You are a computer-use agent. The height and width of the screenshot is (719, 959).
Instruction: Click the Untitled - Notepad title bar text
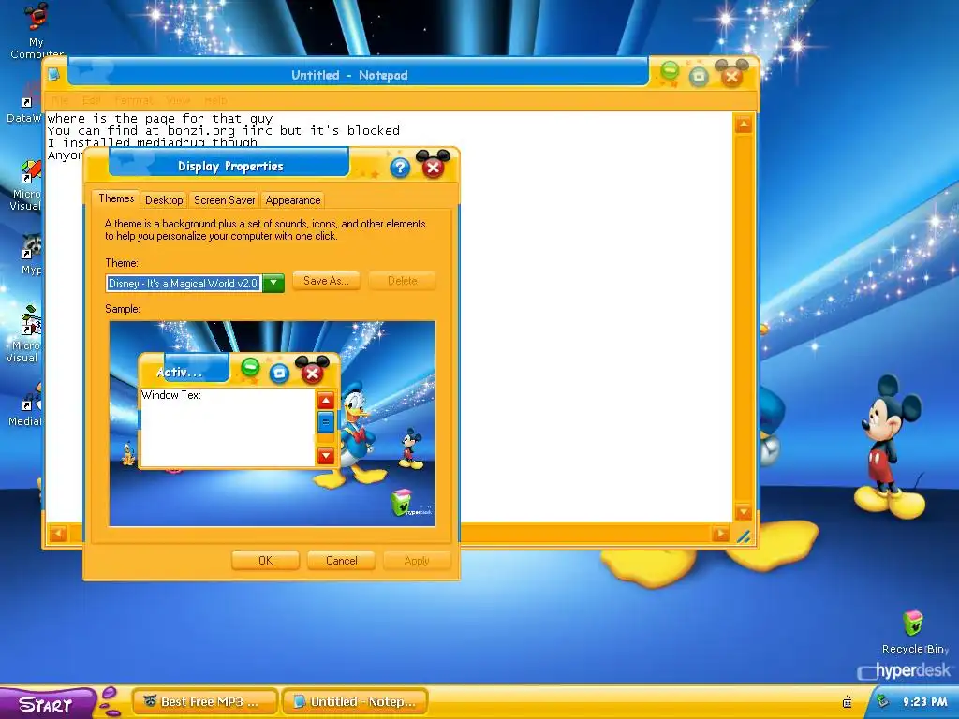point(349,75)
